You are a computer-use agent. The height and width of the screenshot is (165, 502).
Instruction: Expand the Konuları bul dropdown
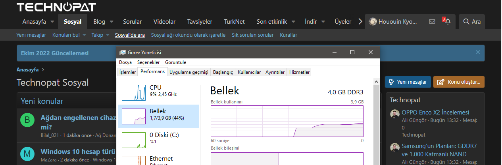[84, 35]
